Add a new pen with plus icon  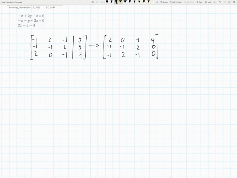[153, 2]
